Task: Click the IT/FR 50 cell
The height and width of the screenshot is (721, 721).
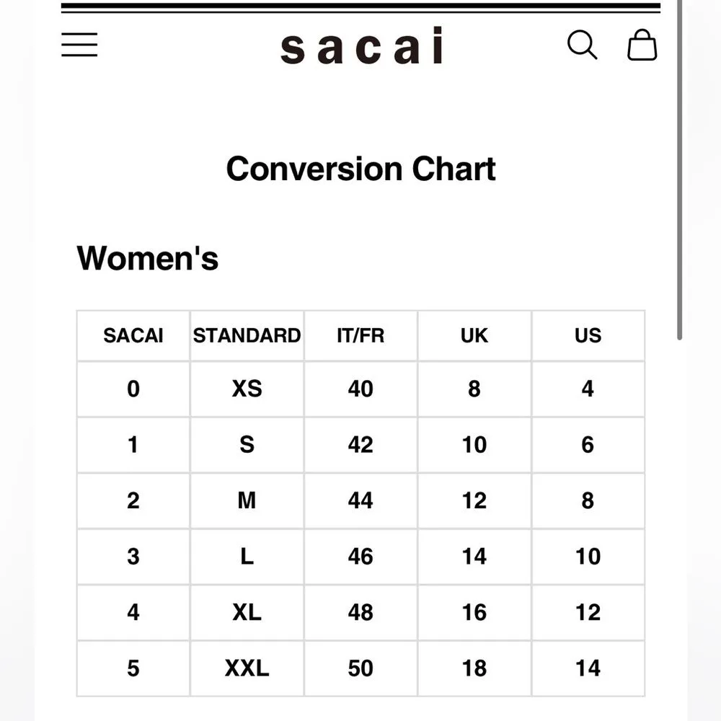Action: 360,668
